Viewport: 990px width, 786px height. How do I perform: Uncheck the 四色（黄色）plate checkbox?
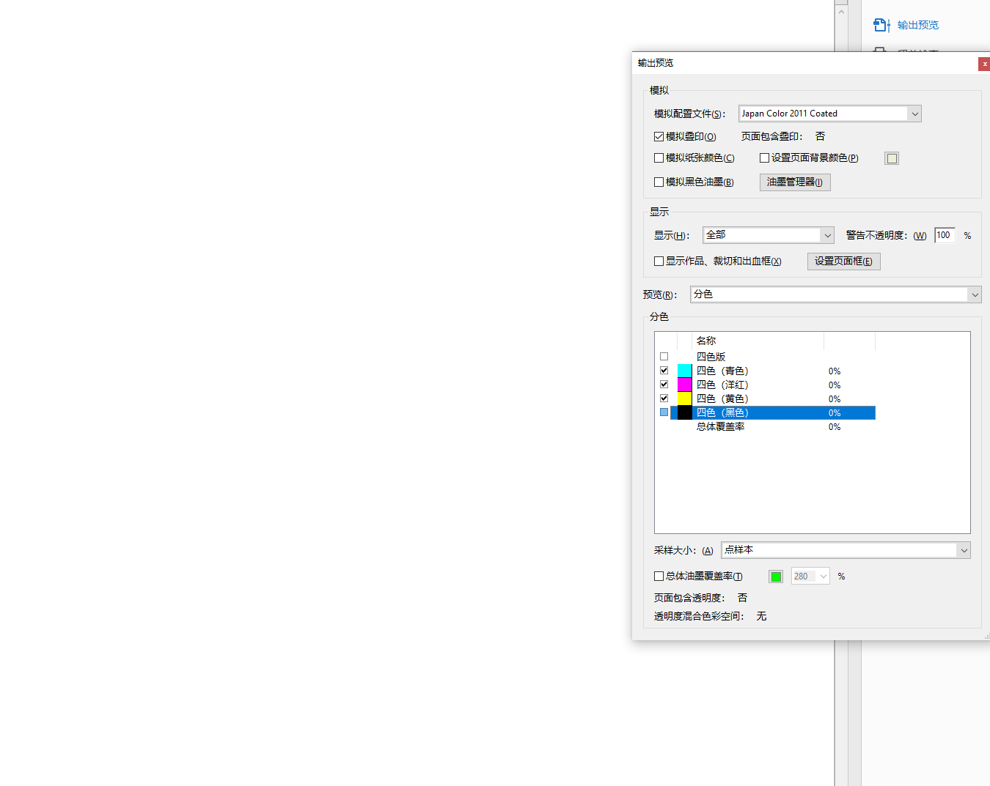coord(664,398)
